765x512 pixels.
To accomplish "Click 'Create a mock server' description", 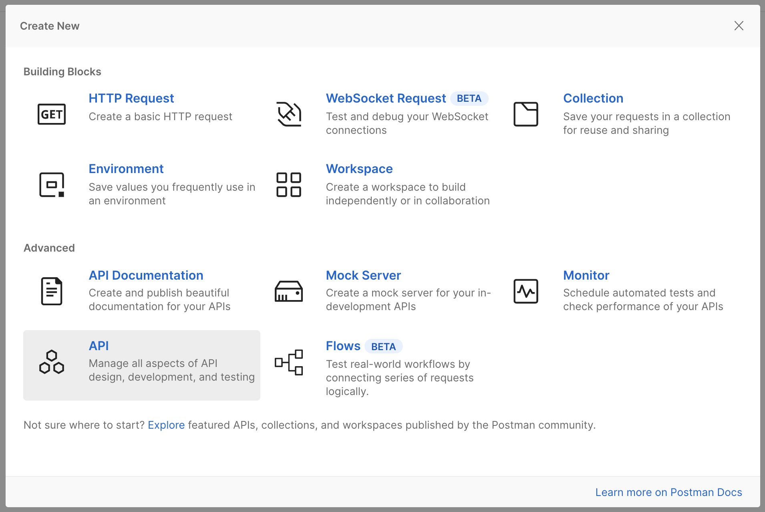I will 408,300.
